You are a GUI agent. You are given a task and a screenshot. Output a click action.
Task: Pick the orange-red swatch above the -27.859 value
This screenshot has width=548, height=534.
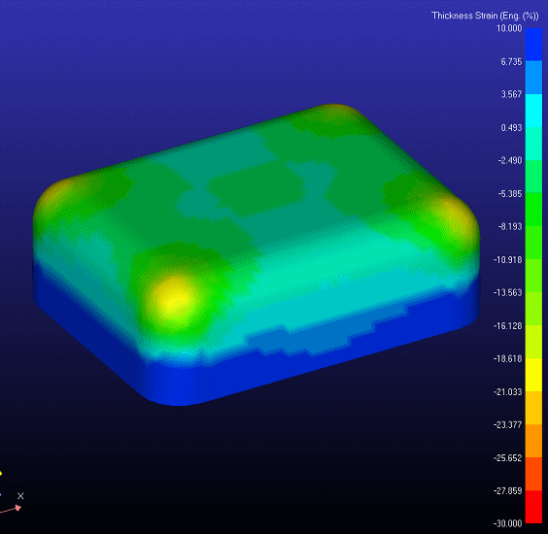533,474
